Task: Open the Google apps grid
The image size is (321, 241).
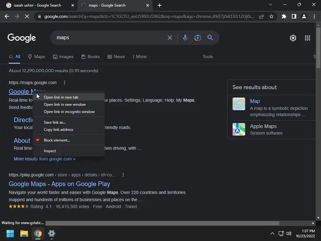Action: [x=308, y=38]
